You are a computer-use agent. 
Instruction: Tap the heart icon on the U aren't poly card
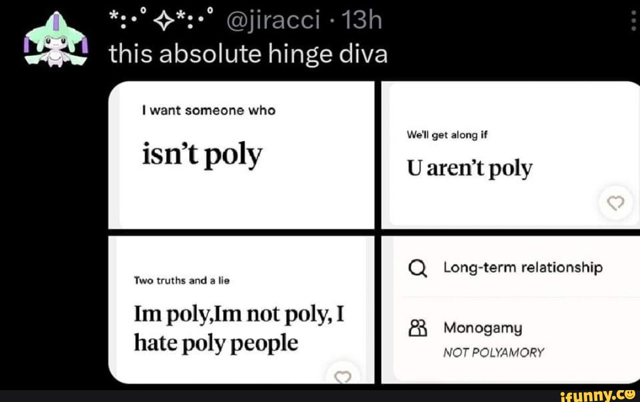pos(615,203)
